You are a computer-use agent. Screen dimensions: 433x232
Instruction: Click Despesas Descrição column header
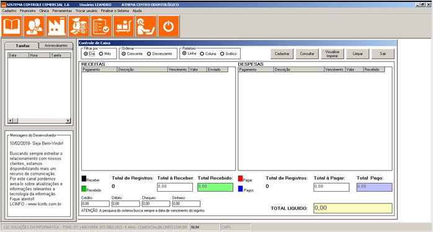[299, 69]
